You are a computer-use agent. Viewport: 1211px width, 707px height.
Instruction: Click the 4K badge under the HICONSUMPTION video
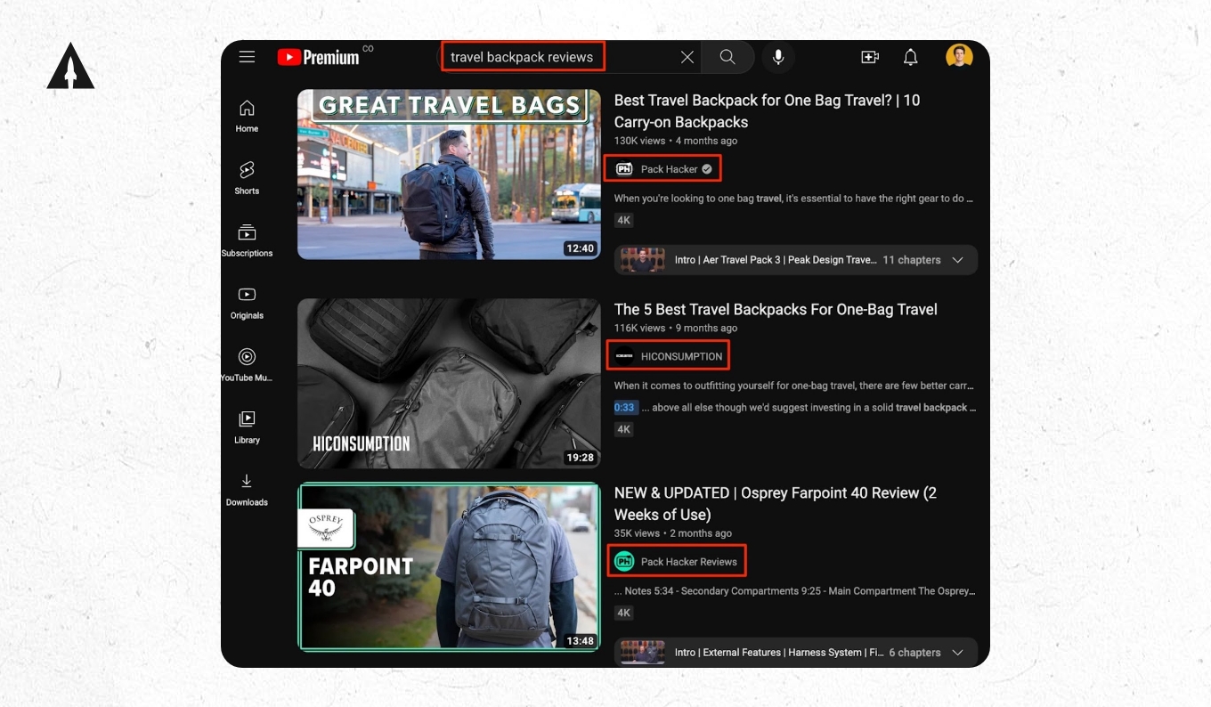pos(624,429)
